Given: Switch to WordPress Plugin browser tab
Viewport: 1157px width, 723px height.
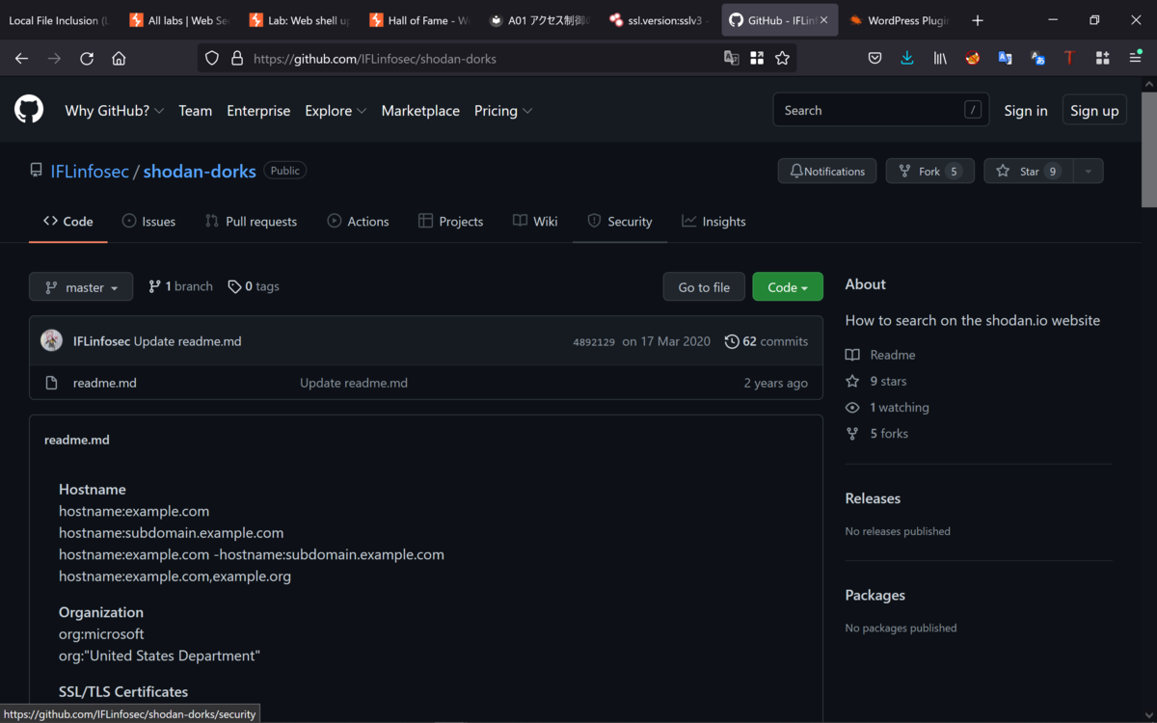Looking at the screenshot, I should tap(900, 20).
